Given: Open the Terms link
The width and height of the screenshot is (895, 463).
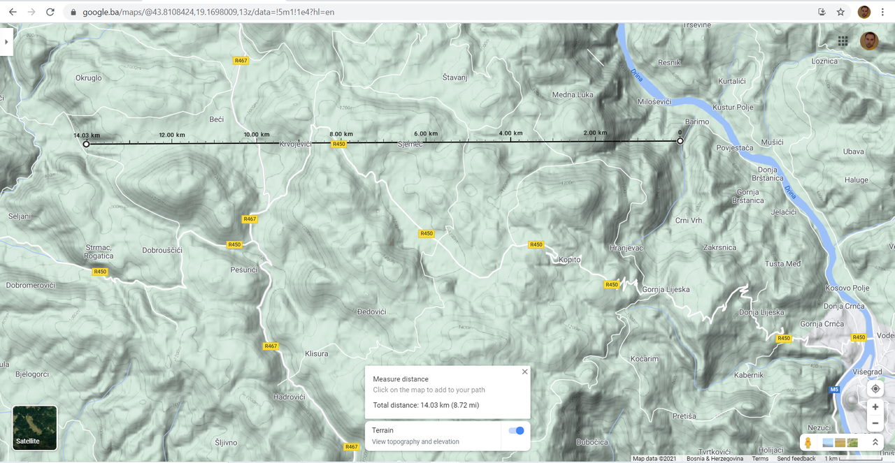Looking at the screenshot, I should coord(760,459).
